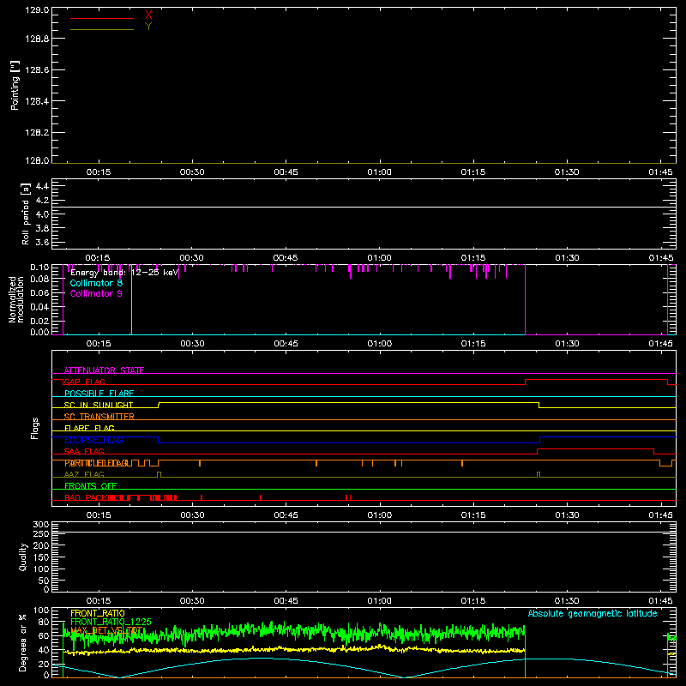Click the 128.8 tick label
The image size is (686, 686).
(x=37, y=39)
